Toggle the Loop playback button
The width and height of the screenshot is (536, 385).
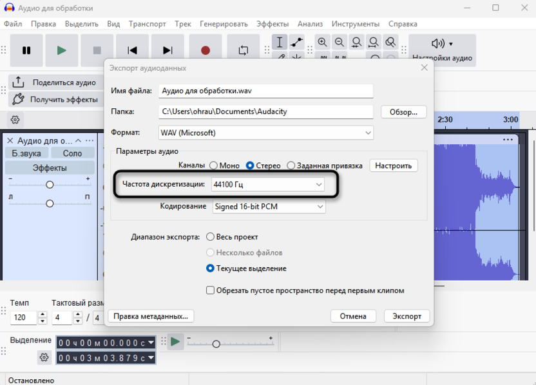coord(244,50)
